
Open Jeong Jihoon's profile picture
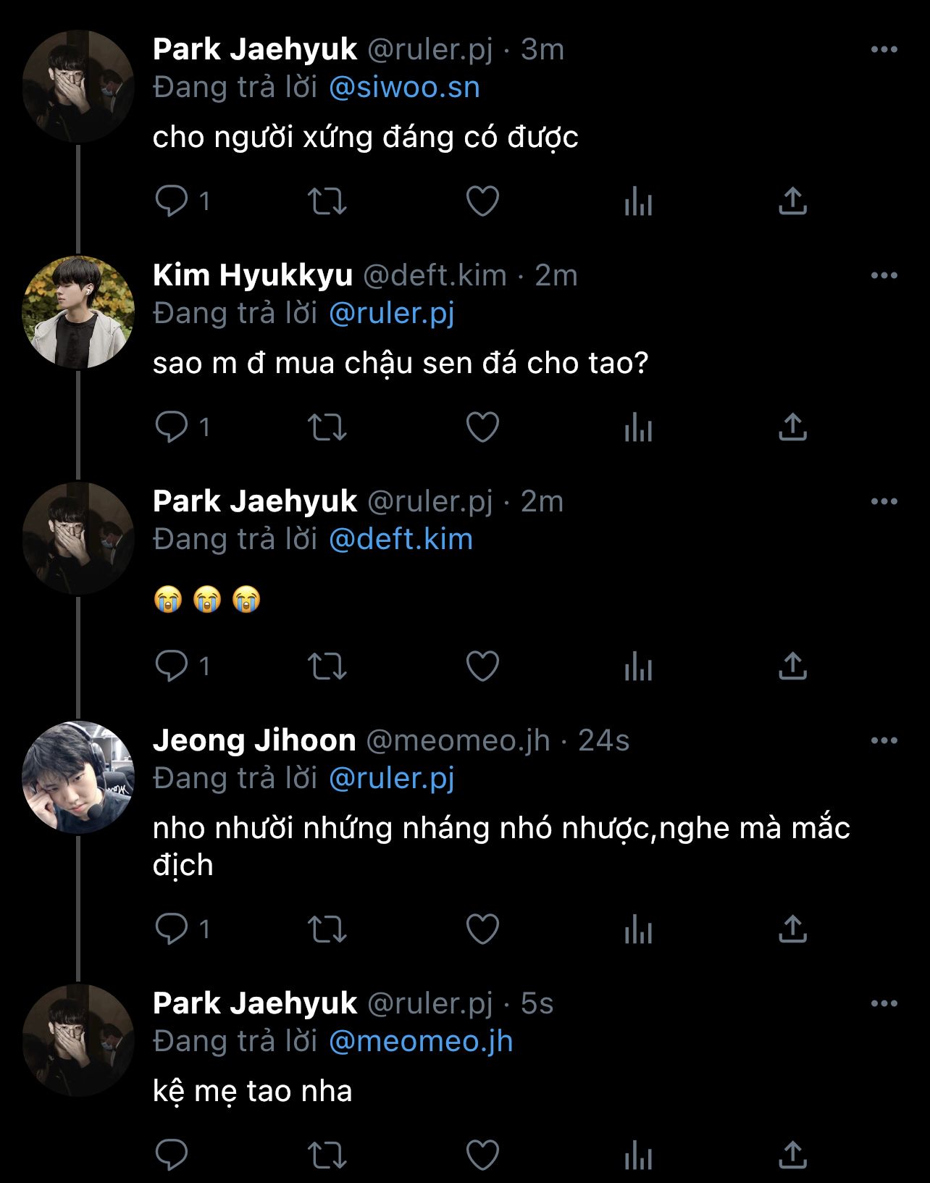[78, 777]
